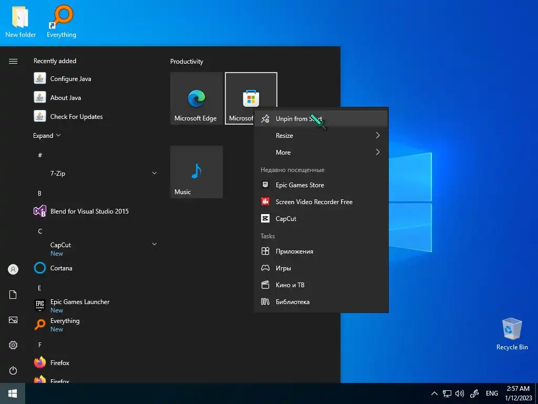Click the ENG language indicator
Viewport: 538px width, 404px height.
click(x=492, y=393)
